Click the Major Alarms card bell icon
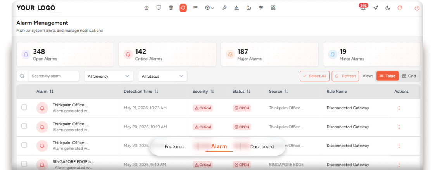 pyautogui.click(x=230, y=54)
